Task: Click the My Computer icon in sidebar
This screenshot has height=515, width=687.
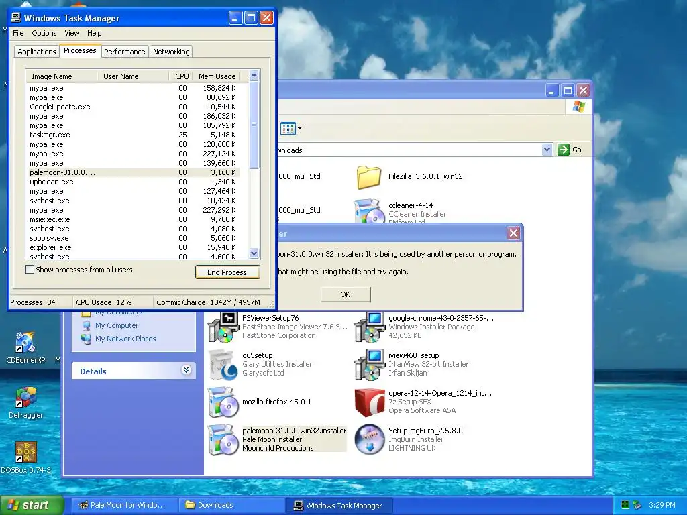Action: pos(87,326)
